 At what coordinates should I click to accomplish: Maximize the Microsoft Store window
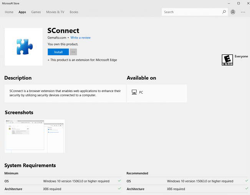(238, 3)
